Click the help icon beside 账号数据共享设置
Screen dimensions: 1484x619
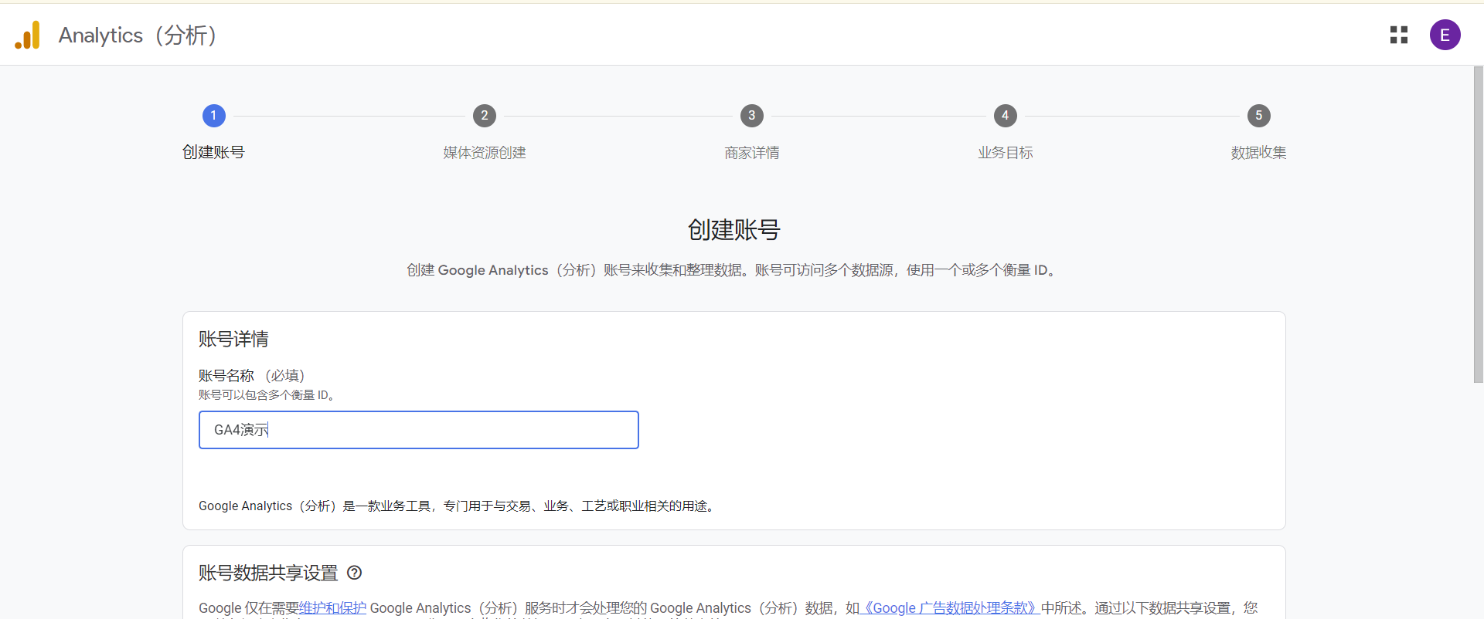pyautogui.click(x=355, y=573)
